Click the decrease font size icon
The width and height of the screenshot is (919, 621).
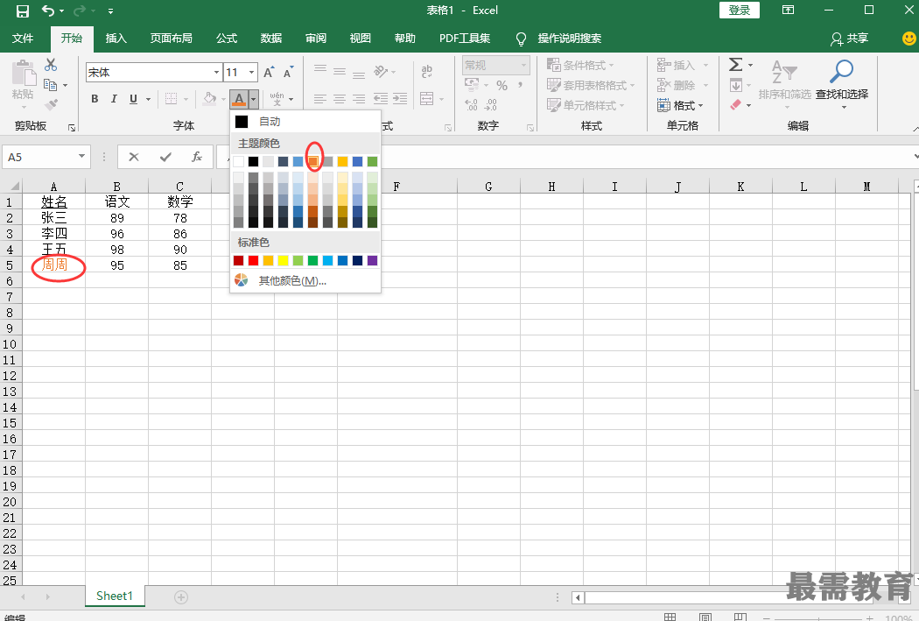tap(288, 73)
